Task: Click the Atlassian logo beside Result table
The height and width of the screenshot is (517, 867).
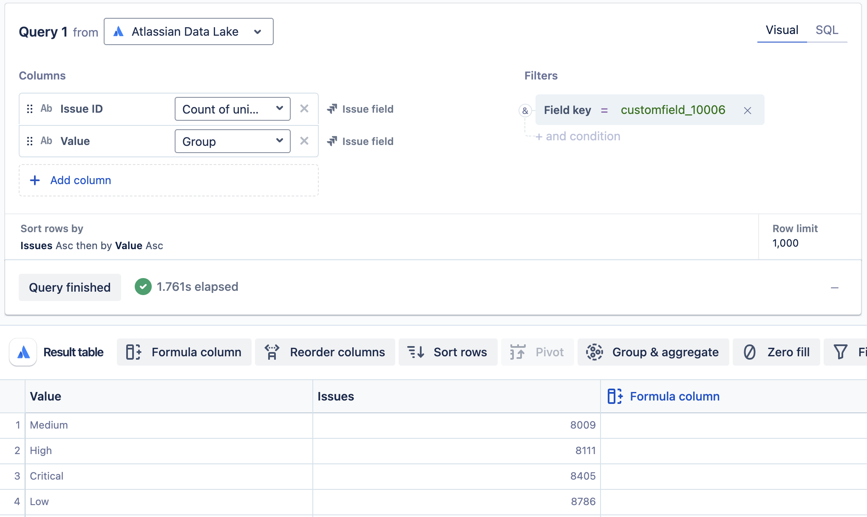Action: click(x=23, y=352)
